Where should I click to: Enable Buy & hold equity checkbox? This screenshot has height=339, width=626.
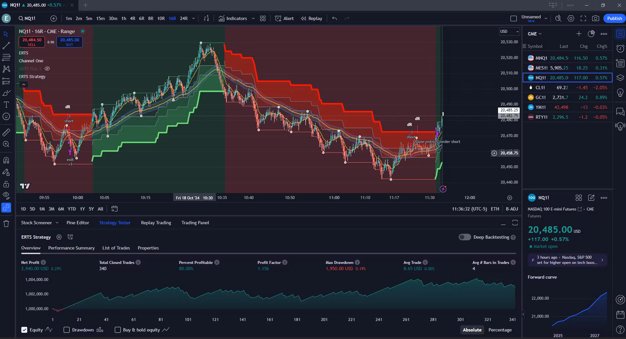[x=118, y=330]
